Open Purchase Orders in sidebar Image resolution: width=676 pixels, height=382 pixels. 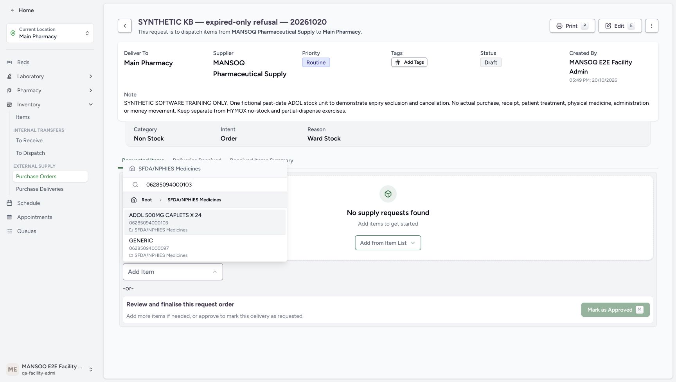pyautogui.click(x=50, y=176)
